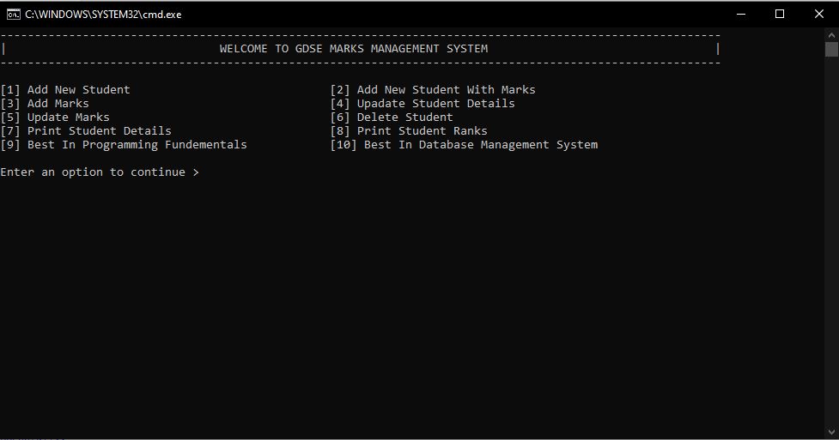Click the vertical scrollbar thumb
Screen dimensions: 839x440
coord(831,49)
